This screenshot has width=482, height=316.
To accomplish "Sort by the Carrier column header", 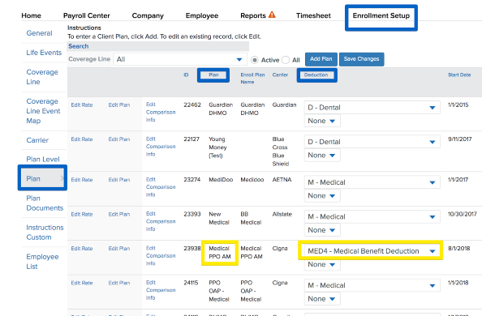I will pyautogui.click(x=280, y=75).
